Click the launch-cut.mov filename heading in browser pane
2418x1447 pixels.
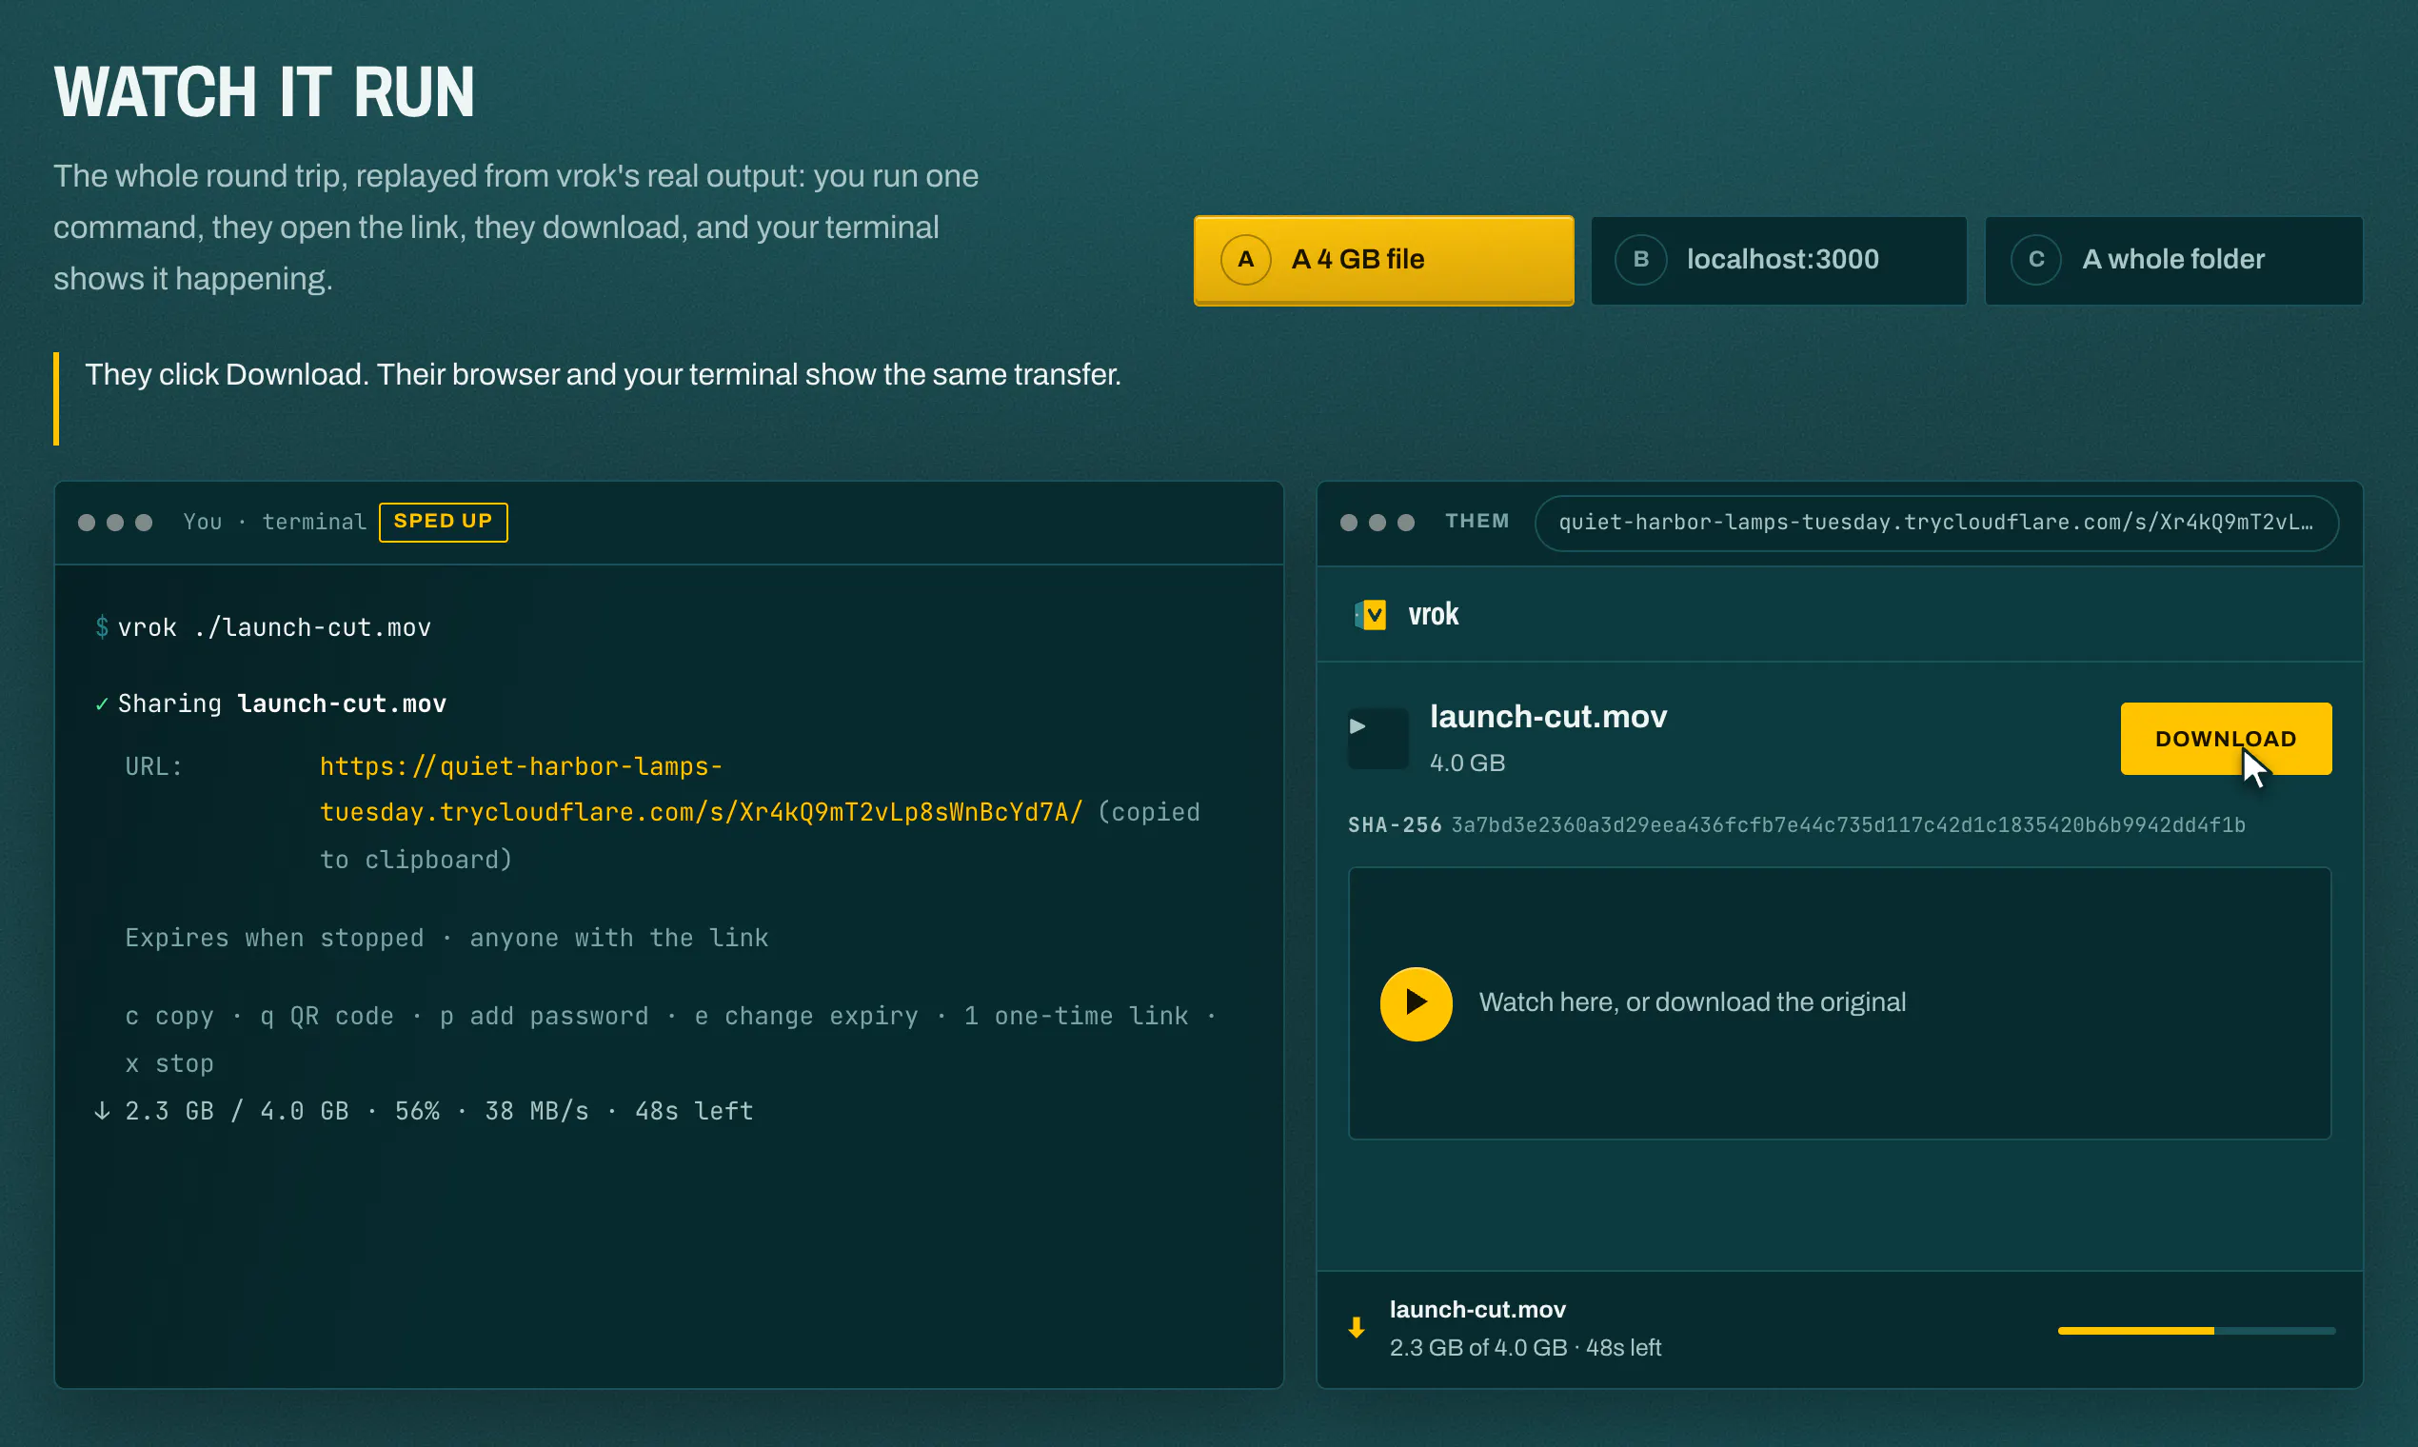pos(1548,717)
